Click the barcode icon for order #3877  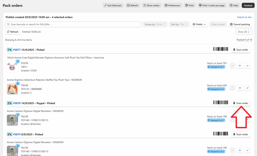221,49
